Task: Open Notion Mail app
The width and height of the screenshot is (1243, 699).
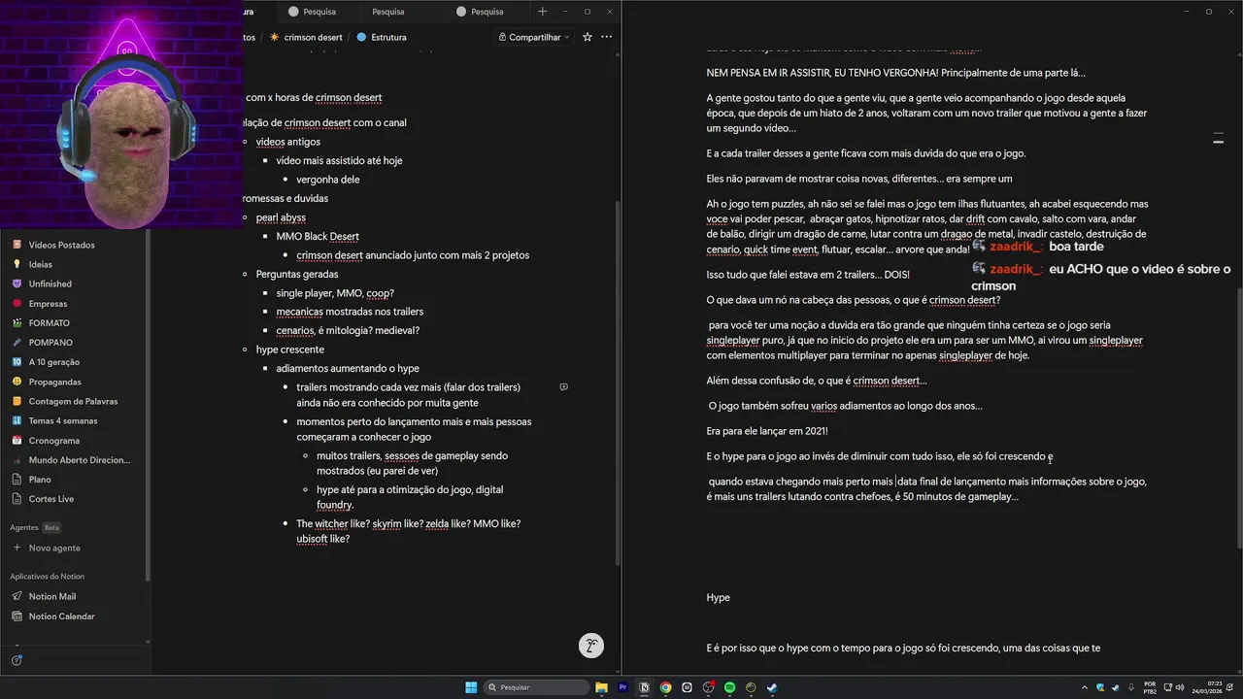Action: point(51,596)
